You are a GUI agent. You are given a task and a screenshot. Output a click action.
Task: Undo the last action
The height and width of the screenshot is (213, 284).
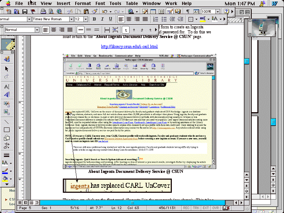pyautogui.click(x=105, y=12)
